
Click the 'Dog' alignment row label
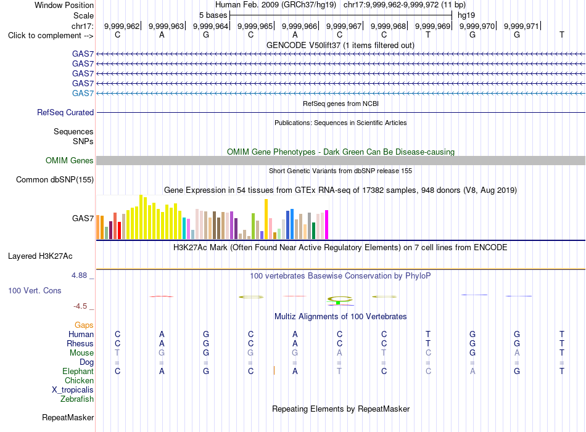point(86,362)
